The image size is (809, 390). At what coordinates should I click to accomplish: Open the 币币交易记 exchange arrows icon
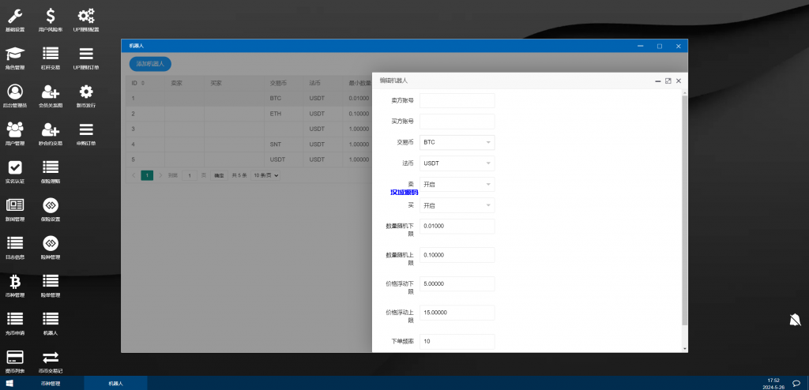pos(51,357)
